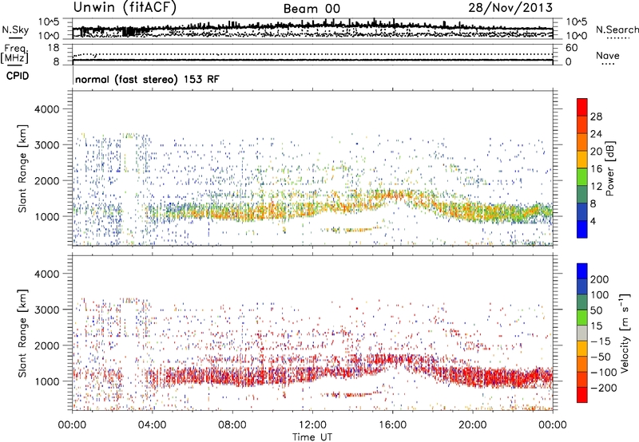Click 'normal (fast stereo) 153 RF' text
The image size is (639, 442).
pyautogui.click(x=147, y=79)
